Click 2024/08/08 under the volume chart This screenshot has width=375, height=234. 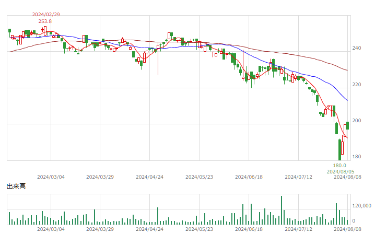[x=347, y=229]
